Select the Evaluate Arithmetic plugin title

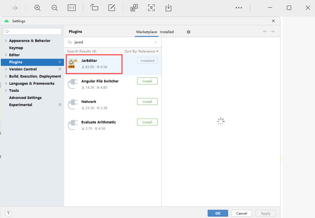pyautogui.click(x=99, y=122)
